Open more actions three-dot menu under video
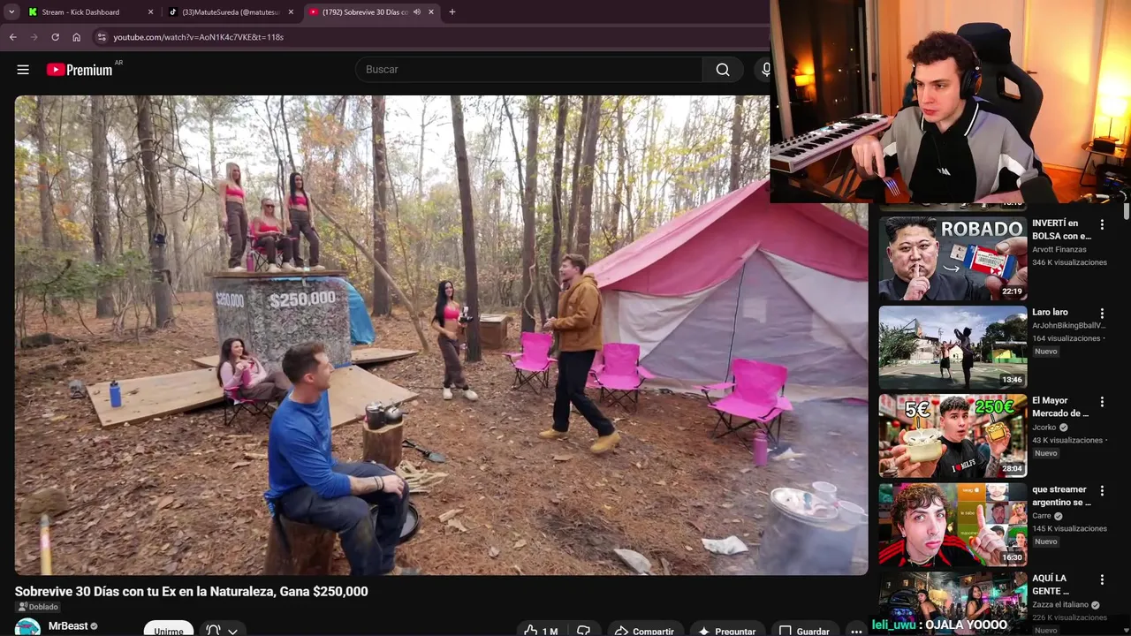 pyautogui.click(x=855, y=630)
